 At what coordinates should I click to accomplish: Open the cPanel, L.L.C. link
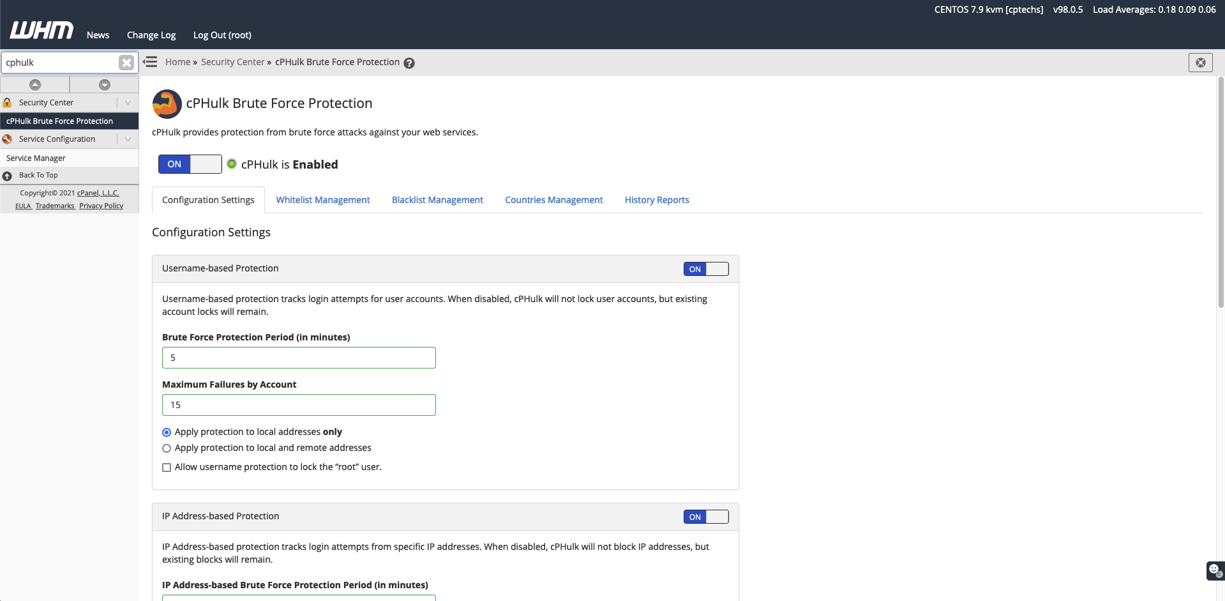pyautogui.click(x=98, y=193)
